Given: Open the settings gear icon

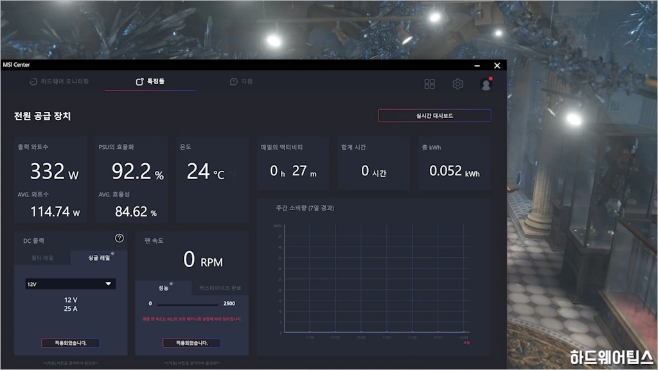Looking at the screenshot, I should (458, 84).
